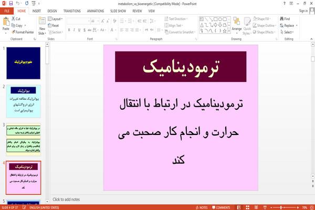
Task: Toggle Italic formatting
Action: click(74, 30)
